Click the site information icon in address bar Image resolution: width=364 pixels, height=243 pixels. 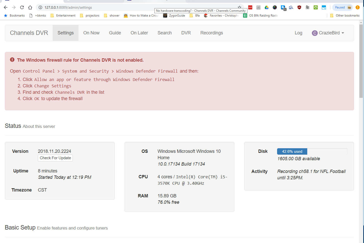40,7
